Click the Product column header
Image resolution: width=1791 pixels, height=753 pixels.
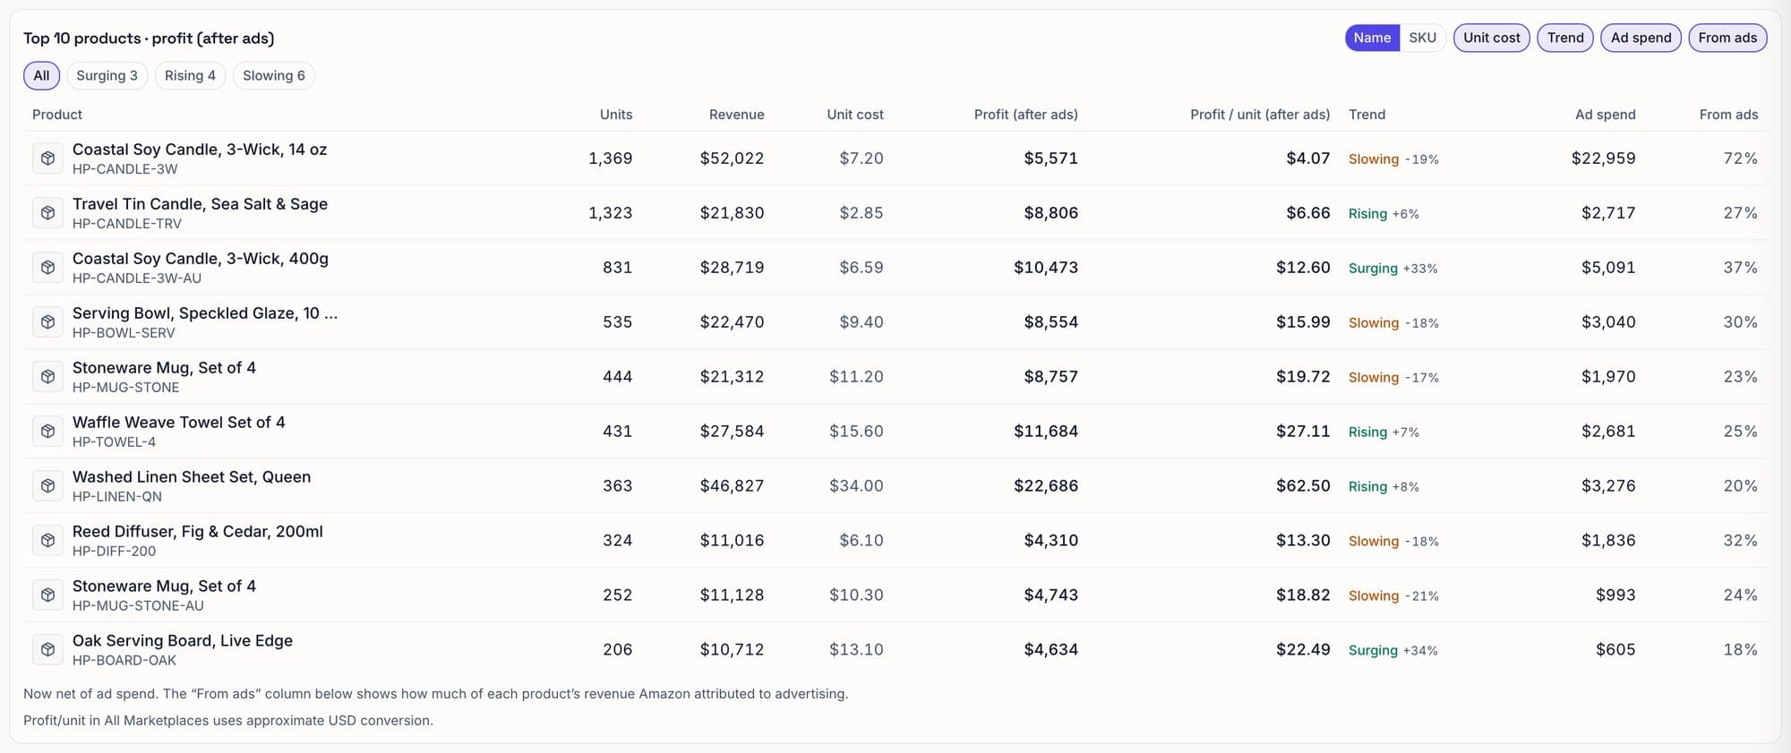click(57, 115)
